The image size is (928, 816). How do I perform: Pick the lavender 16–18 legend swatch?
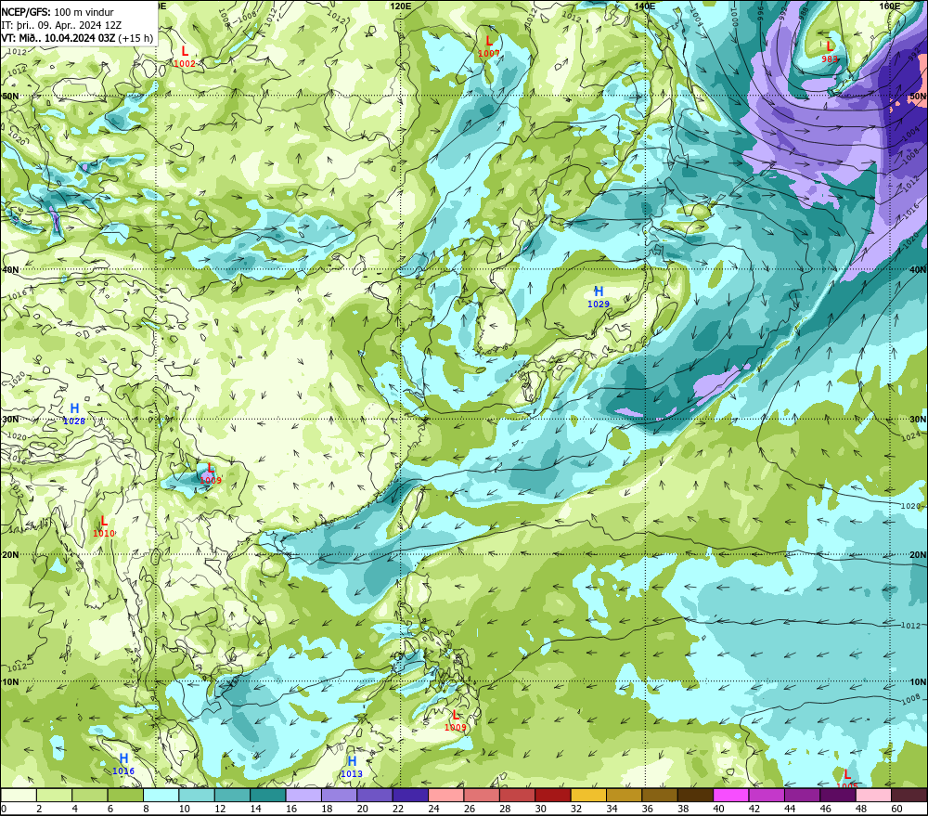pos(303,796)
